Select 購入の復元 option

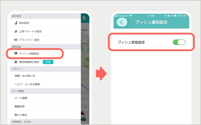coord(45,115)
